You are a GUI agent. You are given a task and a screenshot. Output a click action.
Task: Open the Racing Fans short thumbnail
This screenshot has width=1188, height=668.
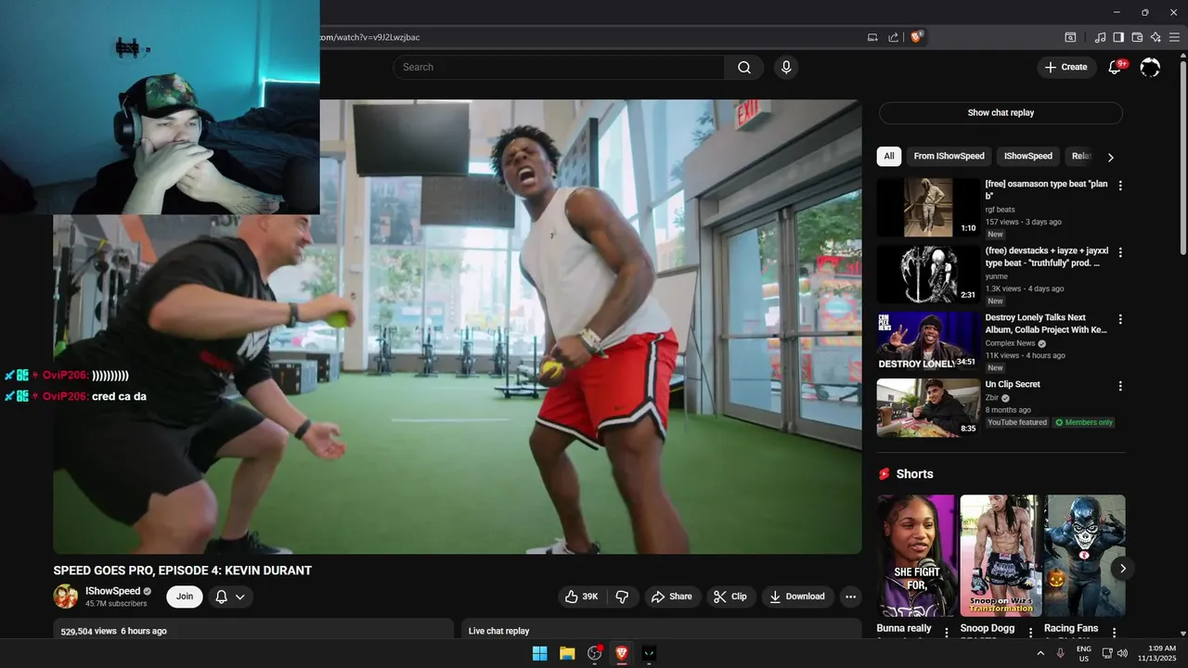1084,555
